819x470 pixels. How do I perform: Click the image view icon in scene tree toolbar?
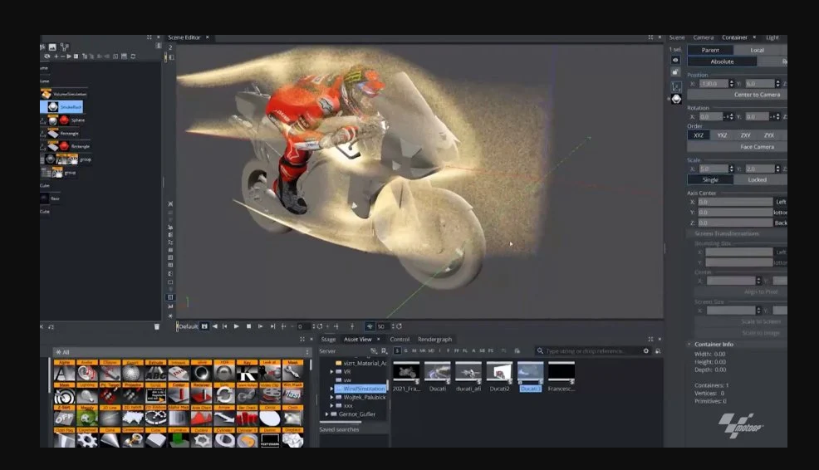click(x=52, y=47)
